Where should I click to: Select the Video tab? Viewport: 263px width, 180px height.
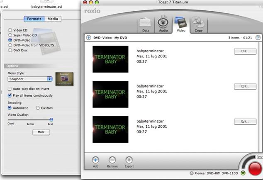(x=181, y=24)
